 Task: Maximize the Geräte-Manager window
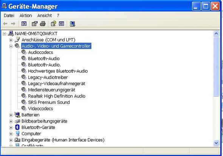coord(206,6)
